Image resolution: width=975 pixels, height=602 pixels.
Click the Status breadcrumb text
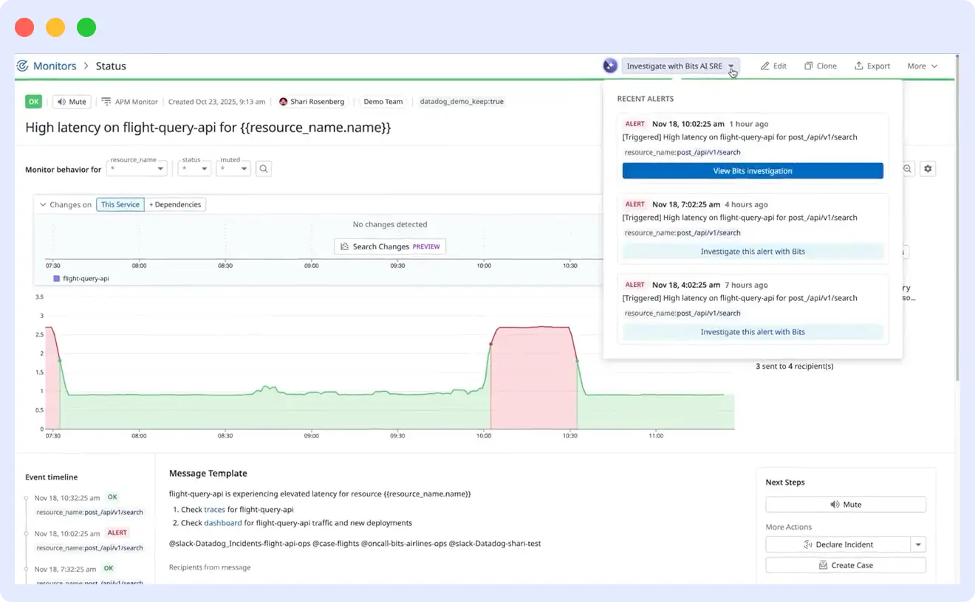pyautogui.click(x=111, y=66)
